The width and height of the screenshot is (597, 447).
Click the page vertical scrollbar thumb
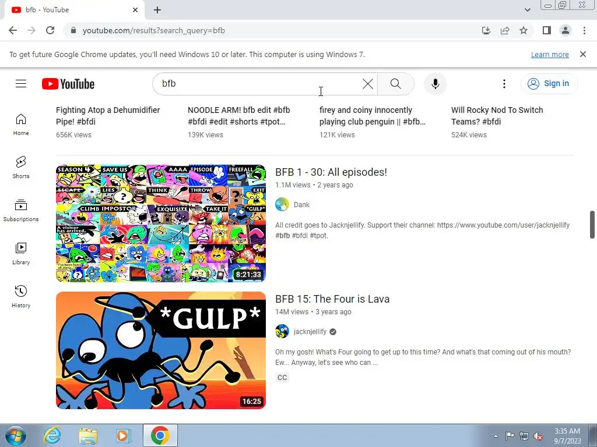[x=592, y=224]
